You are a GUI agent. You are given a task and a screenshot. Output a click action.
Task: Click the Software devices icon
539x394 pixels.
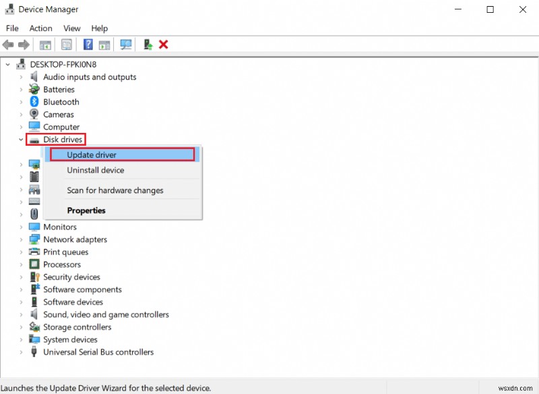pos(34,302)
